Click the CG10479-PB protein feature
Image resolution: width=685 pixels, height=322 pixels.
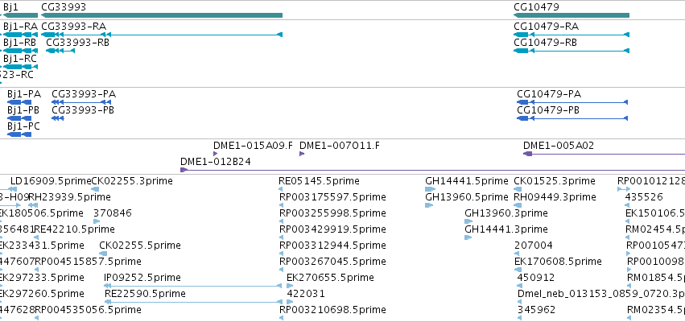tap(572, 118)
